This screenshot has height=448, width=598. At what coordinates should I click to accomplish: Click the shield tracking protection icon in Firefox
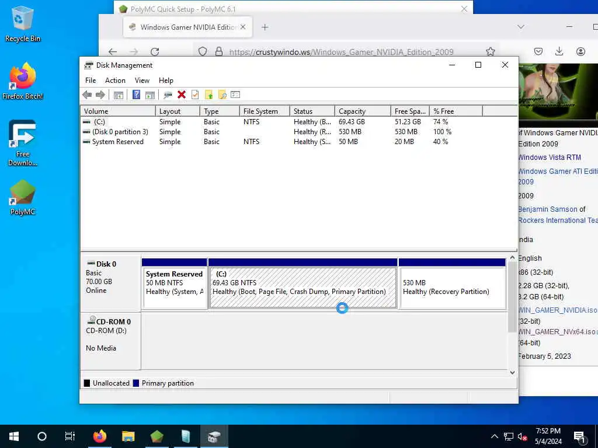click(x=203, y=51)
